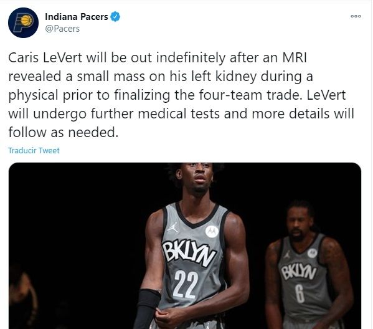373x329 pixels.
Task: Click the Traducir Tweet link
Action: 34,150
